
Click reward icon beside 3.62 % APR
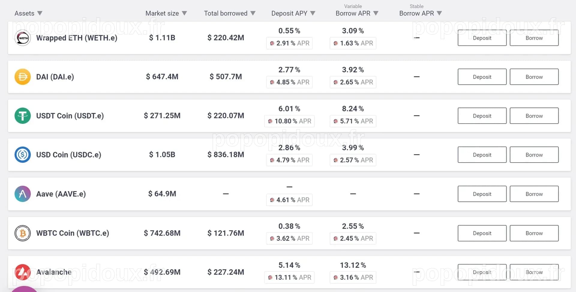tap(272, 239)
